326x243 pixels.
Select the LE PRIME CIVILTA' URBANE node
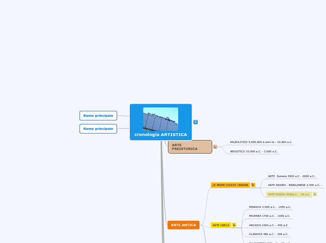click(x=230, y=185)
